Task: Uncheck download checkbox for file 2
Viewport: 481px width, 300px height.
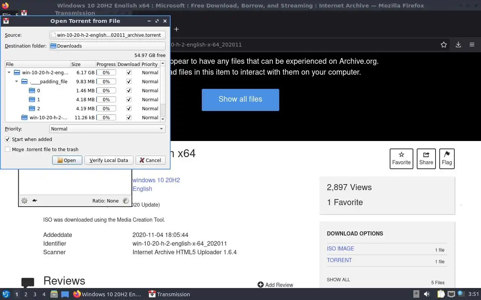Action: 129,108
